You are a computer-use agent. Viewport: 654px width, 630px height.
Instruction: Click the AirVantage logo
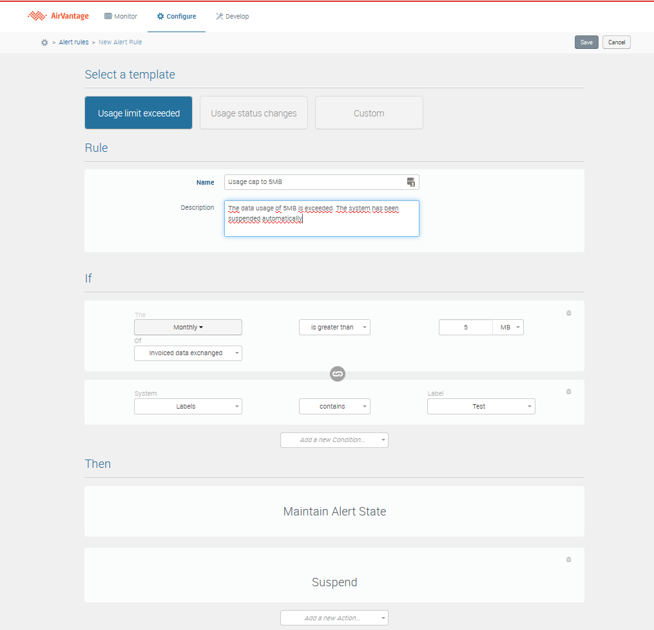coord(58,16)
